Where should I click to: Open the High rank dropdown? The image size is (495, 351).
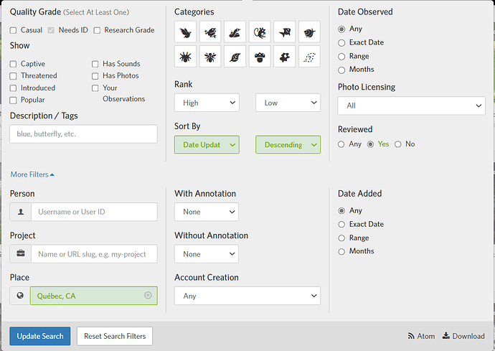click(x=207, y=103)
